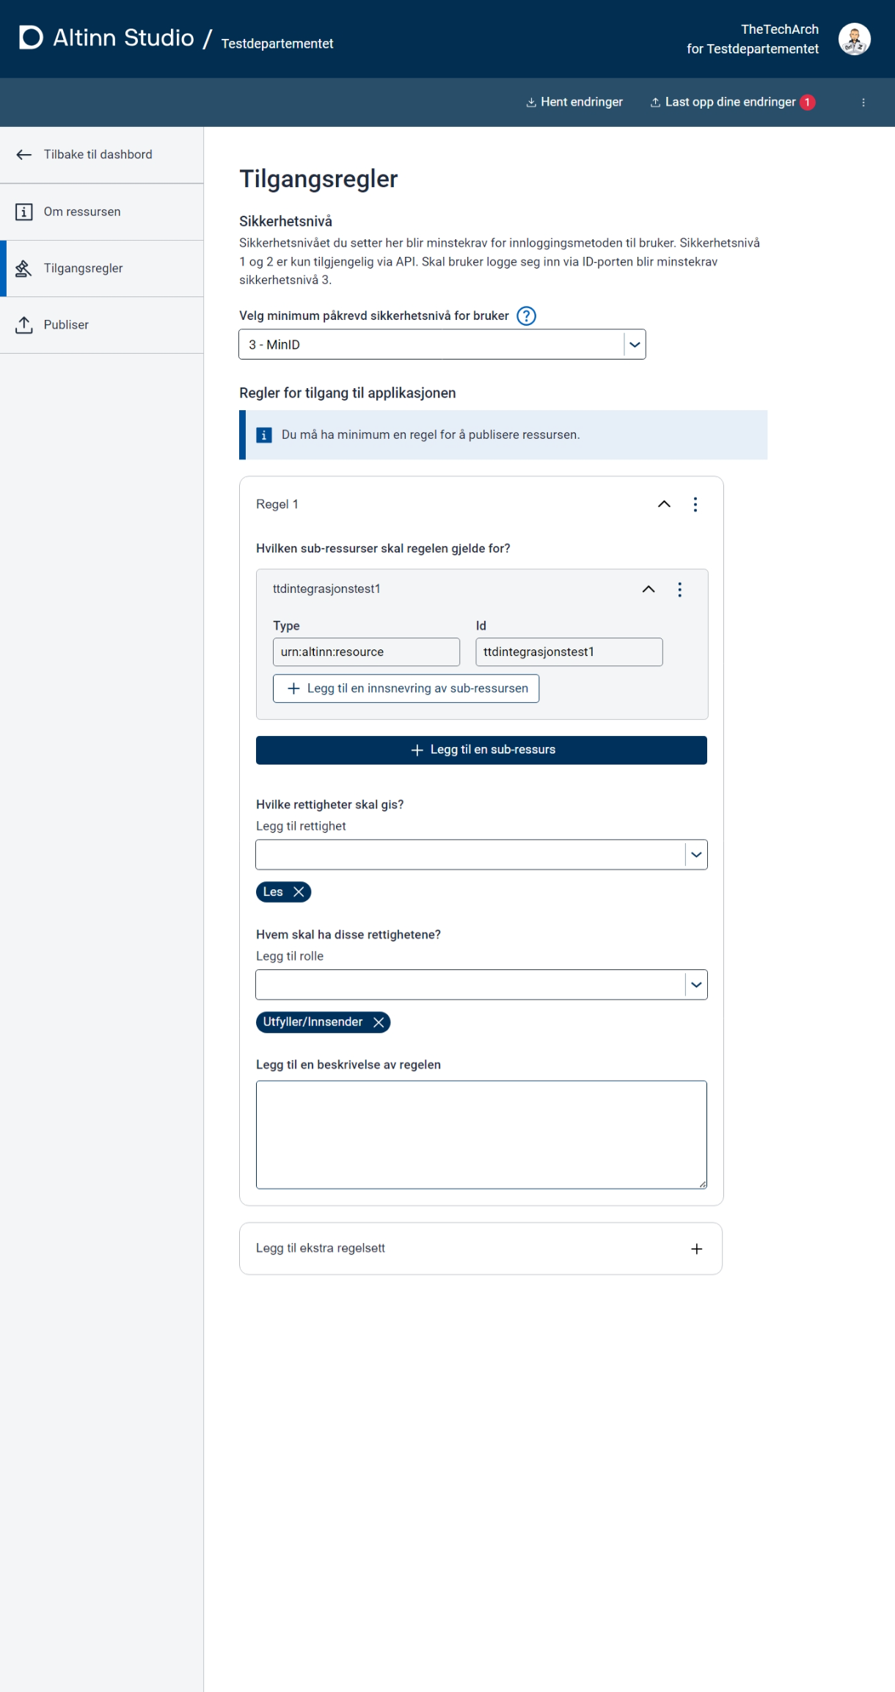Open the ttdintegrasjonstest1 sub-resource options menu
895x1692 pixels.
point(679,589)
